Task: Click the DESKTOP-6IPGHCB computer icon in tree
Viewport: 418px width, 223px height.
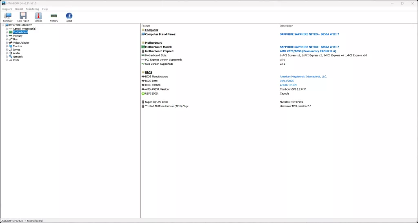Action: 7,25
